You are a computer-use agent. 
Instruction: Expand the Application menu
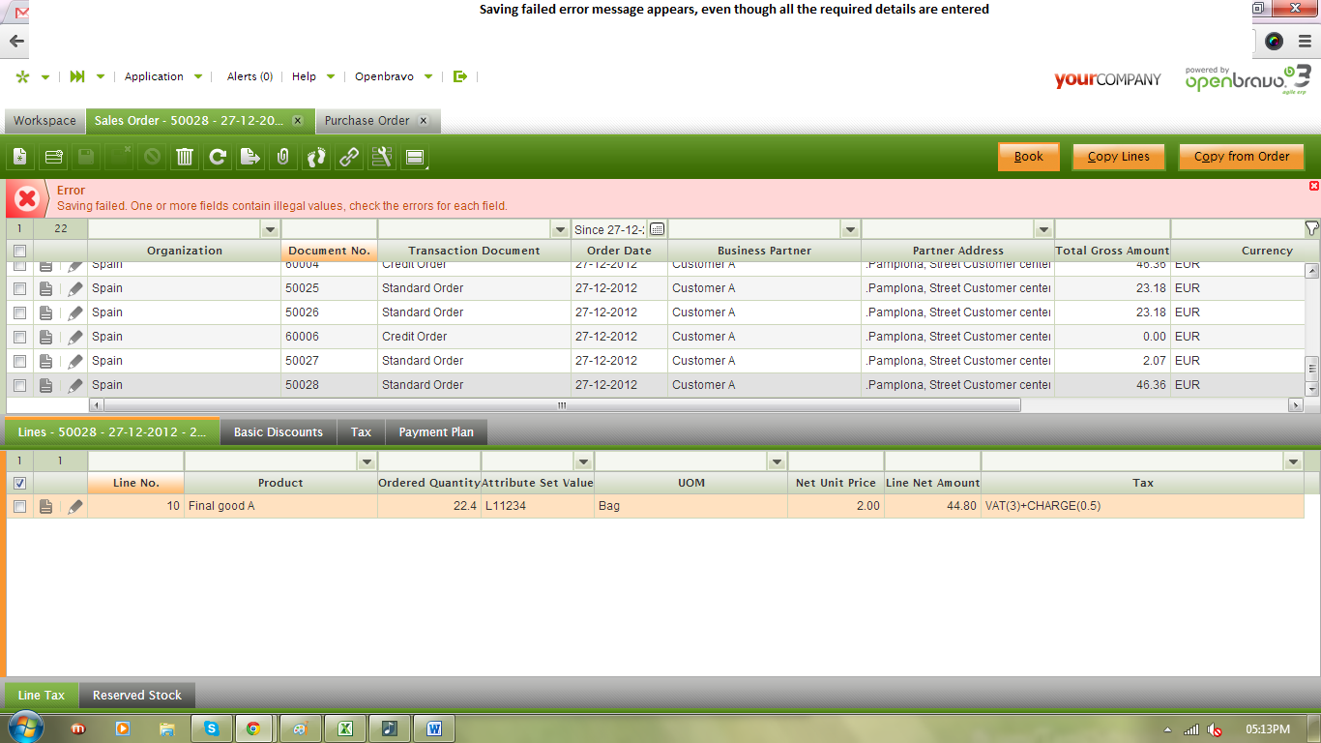(x=162, y=76)
